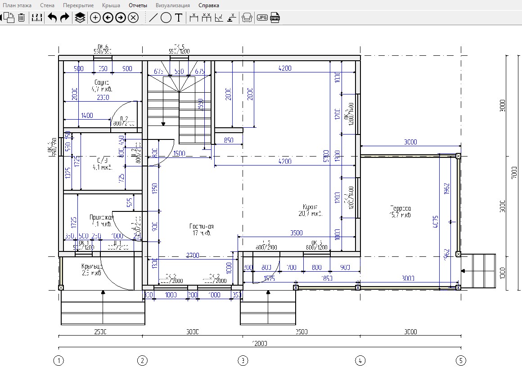Click the trash delete icon
This screenshot has height=372, width=522.
(21, 18)
